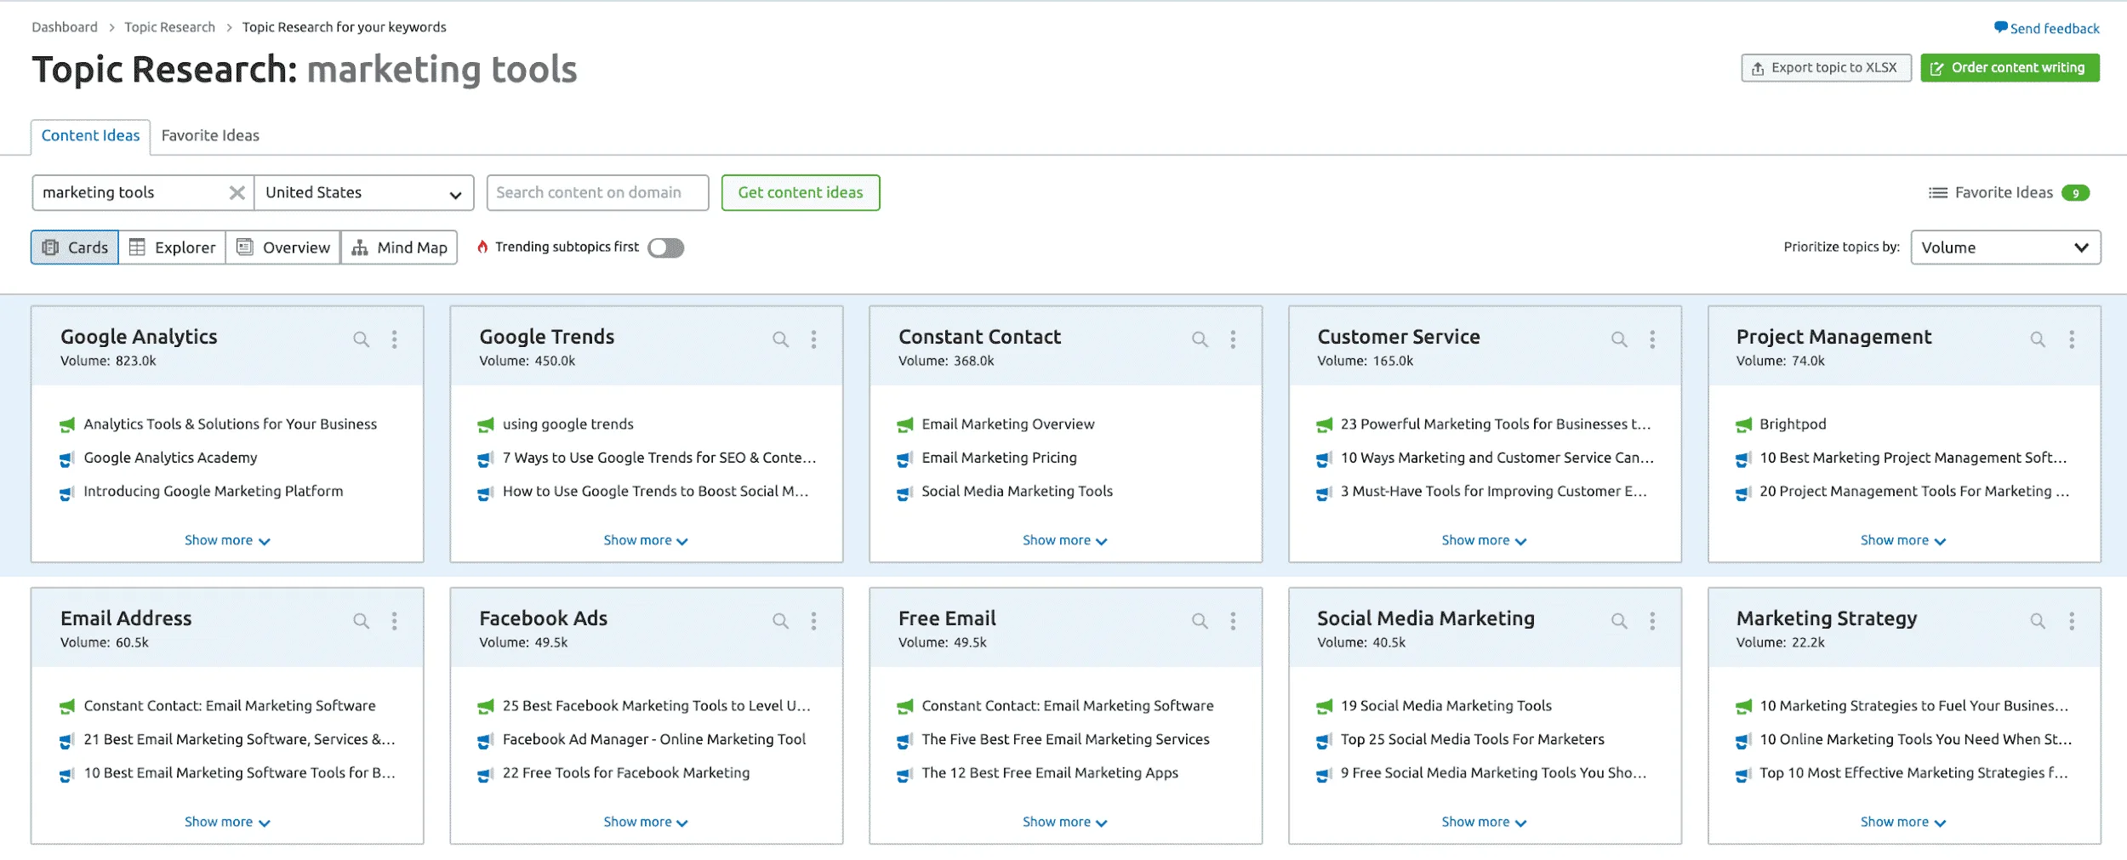The width and height of the screenshot is (2127, 860).
Task: Expand Show more on Customer Service card
Action: (1484, 540)
